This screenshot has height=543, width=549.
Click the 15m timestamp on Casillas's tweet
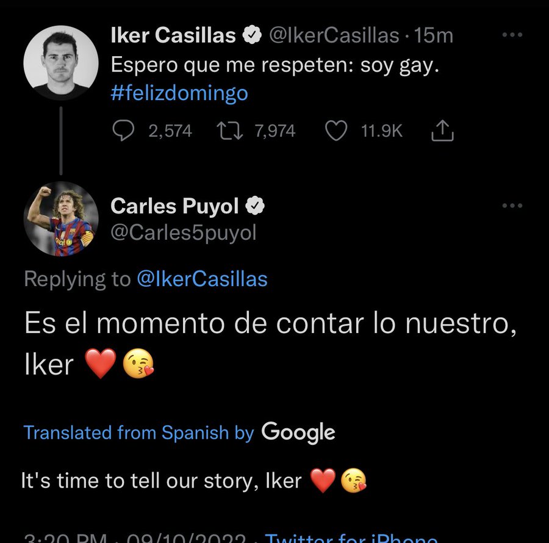tap(434, 36)
